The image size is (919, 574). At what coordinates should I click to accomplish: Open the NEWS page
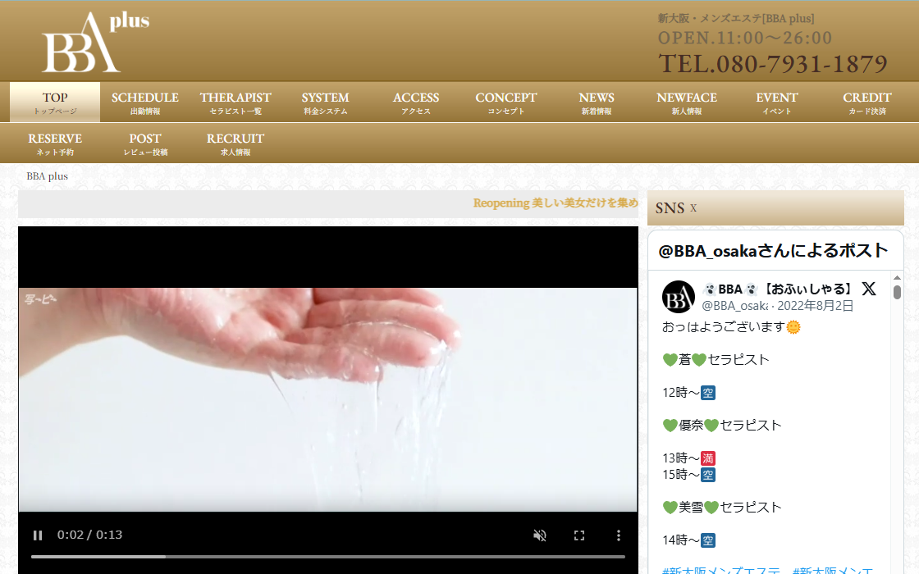pyautogui.click(x=596, y=102)
